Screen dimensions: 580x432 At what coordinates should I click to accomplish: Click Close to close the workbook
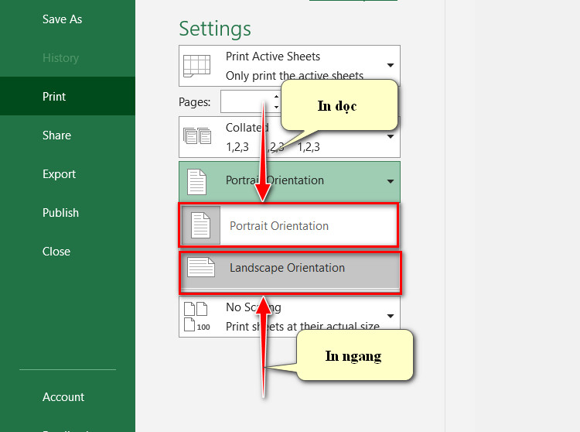[x=56, y=252]
